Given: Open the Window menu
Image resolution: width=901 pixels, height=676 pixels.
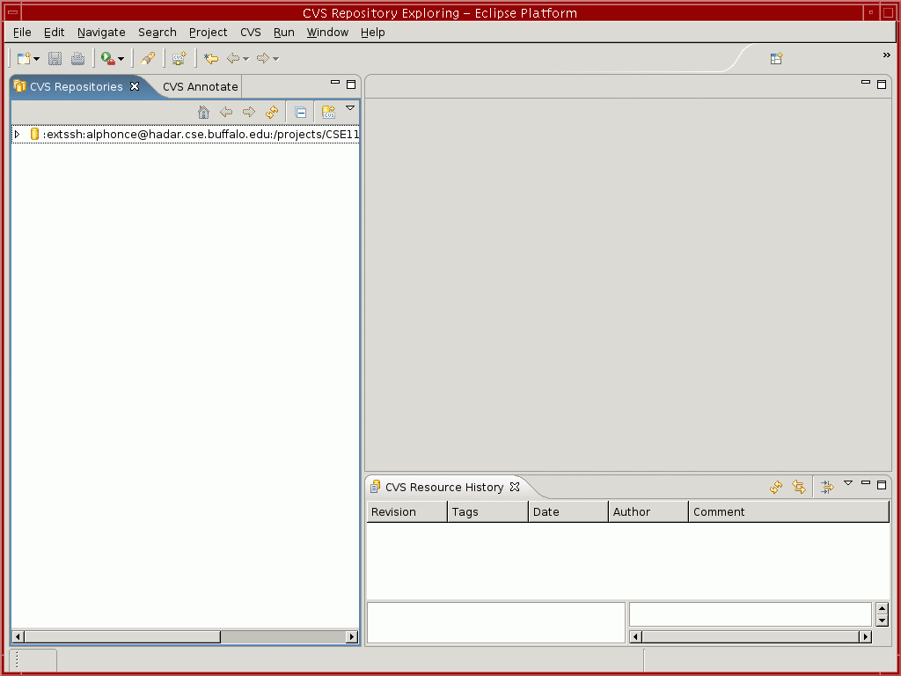Looking at the screenshot, I should point(327,33).
